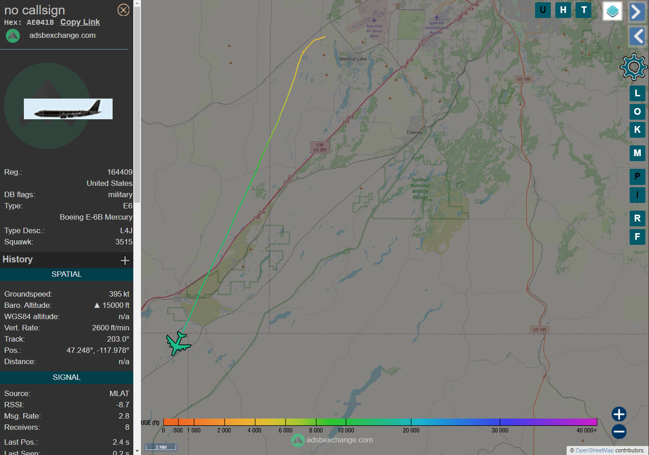
Task: Open settings with the gear icon
Action: [x=634, y=67]
